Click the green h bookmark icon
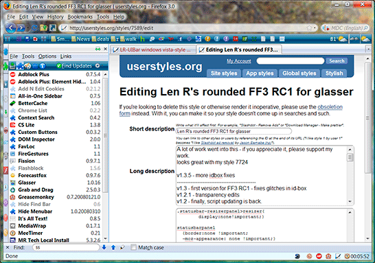This screenshot has width=375, height=263. (143, 38)
